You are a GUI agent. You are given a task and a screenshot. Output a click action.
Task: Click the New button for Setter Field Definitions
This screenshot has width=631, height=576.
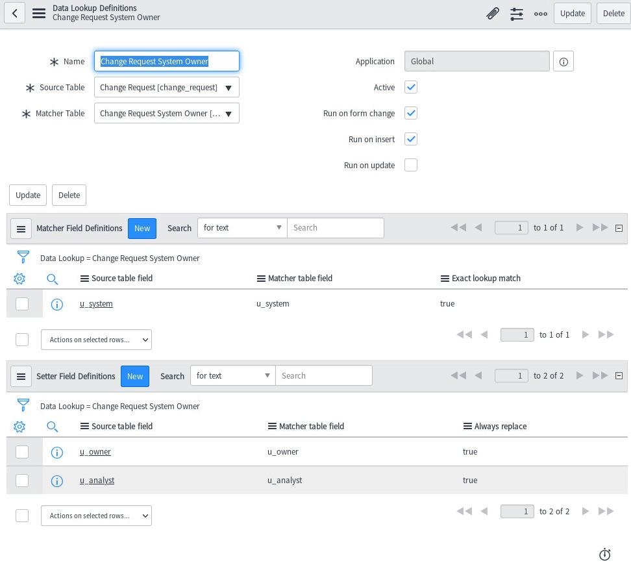[x=135, y=376]
